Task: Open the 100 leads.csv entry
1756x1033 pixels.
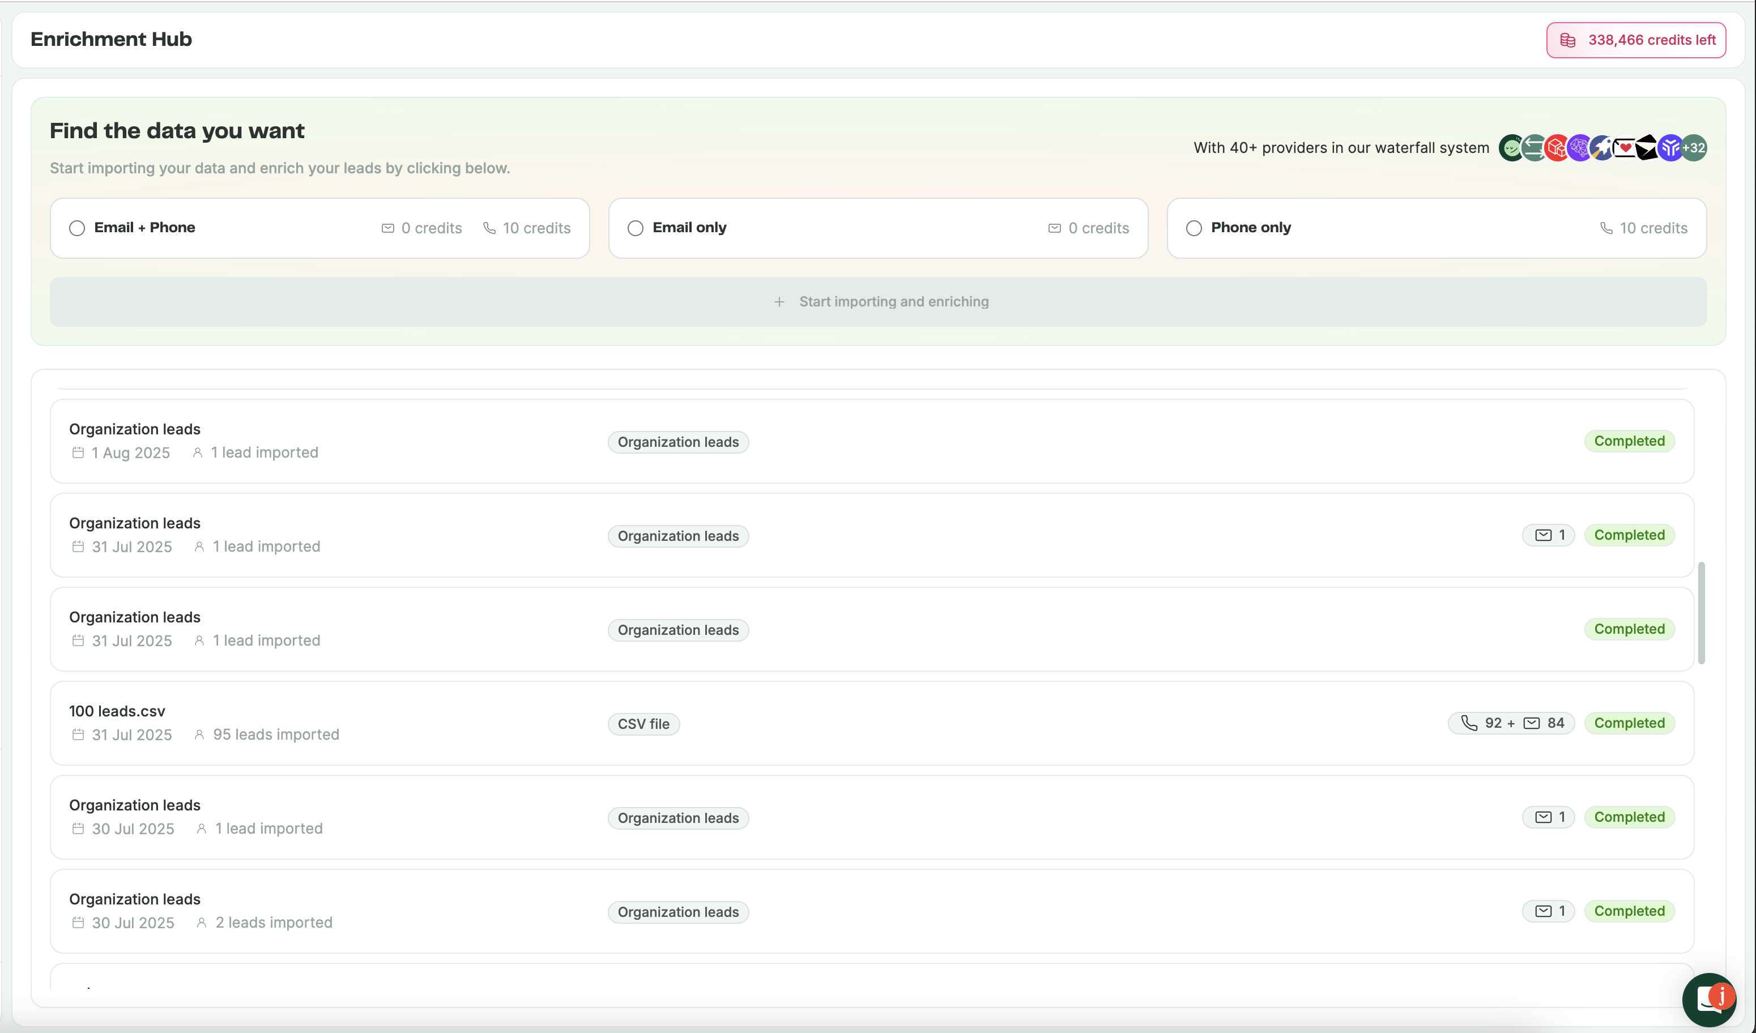Action: pos(117,711)
